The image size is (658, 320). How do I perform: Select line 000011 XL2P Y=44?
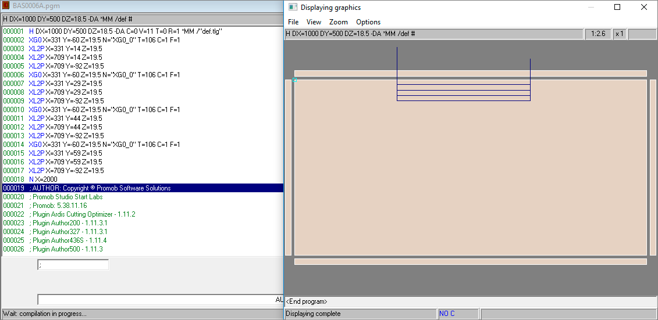click(x=143, y=118)
